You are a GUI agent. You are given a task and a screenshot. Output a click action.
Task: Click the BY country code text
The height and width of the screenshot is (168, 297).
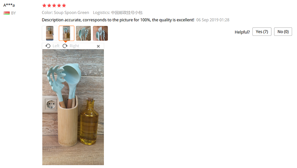pos(13,13)
